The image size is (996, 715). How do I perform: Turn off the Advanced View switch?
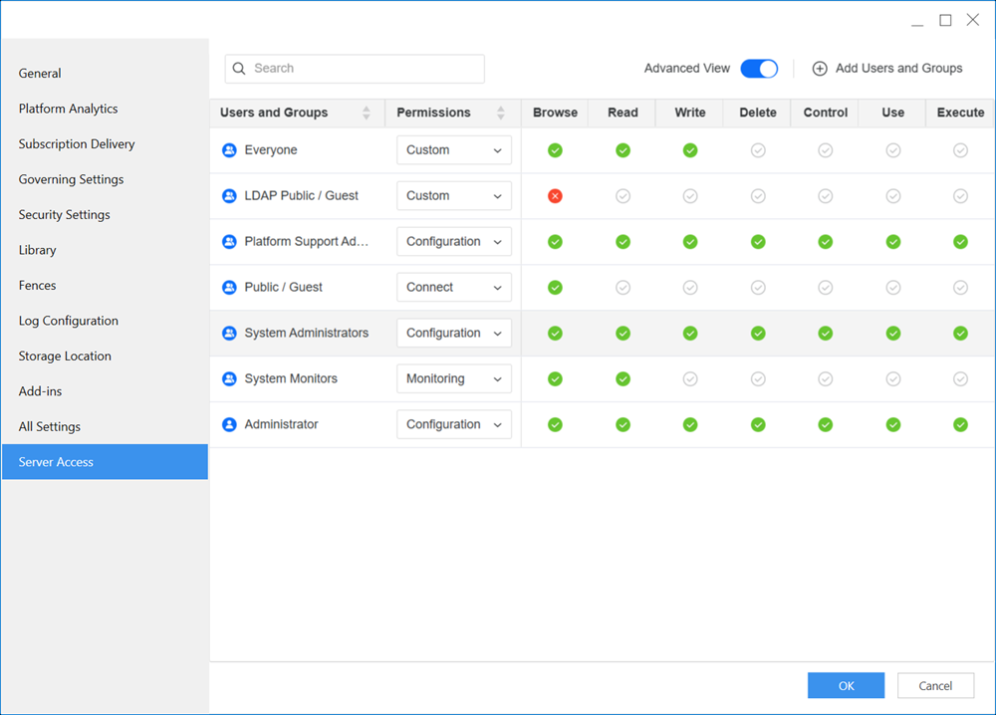click(759, 69)
